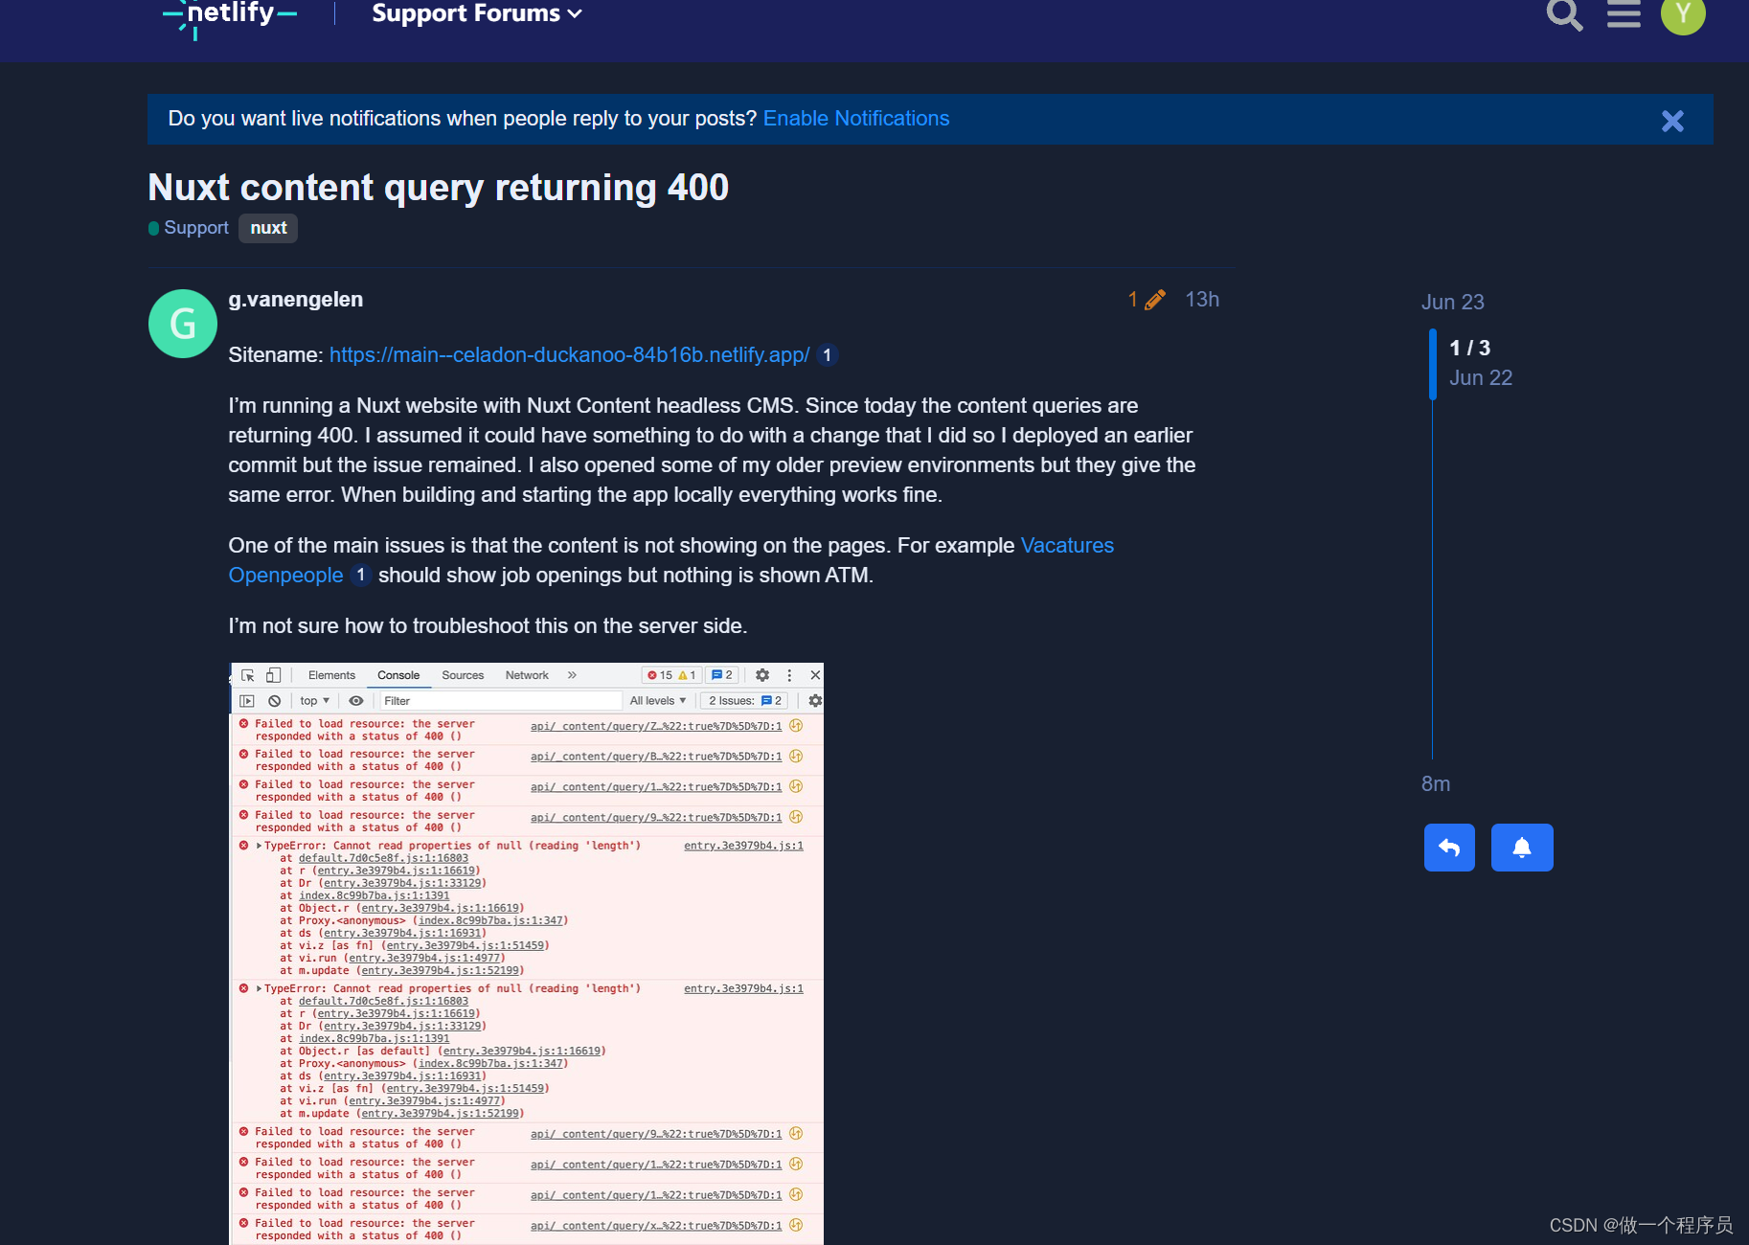Open the devtools three-dot menu

coord(789,675)
